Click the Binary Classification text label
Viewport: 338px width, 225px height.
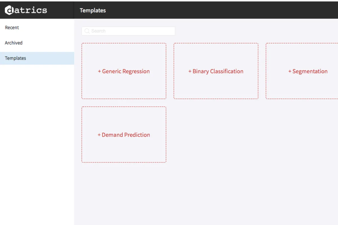(x=218, y=71)
